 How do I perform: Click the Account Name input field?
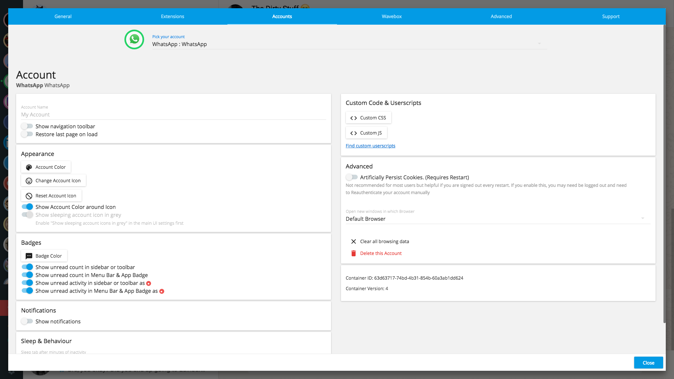174,114
